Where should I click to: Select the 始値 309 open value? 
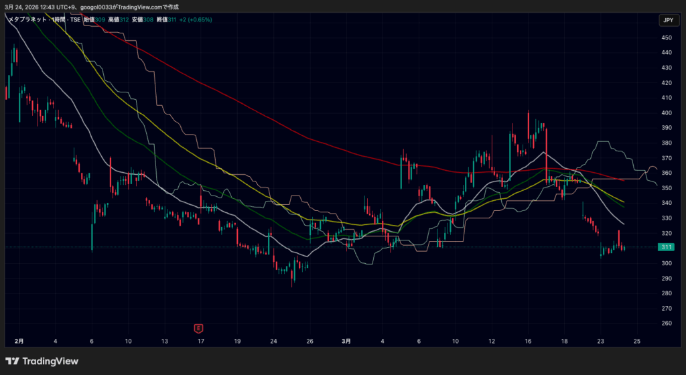pyautogui.click(x=94, y=19)
